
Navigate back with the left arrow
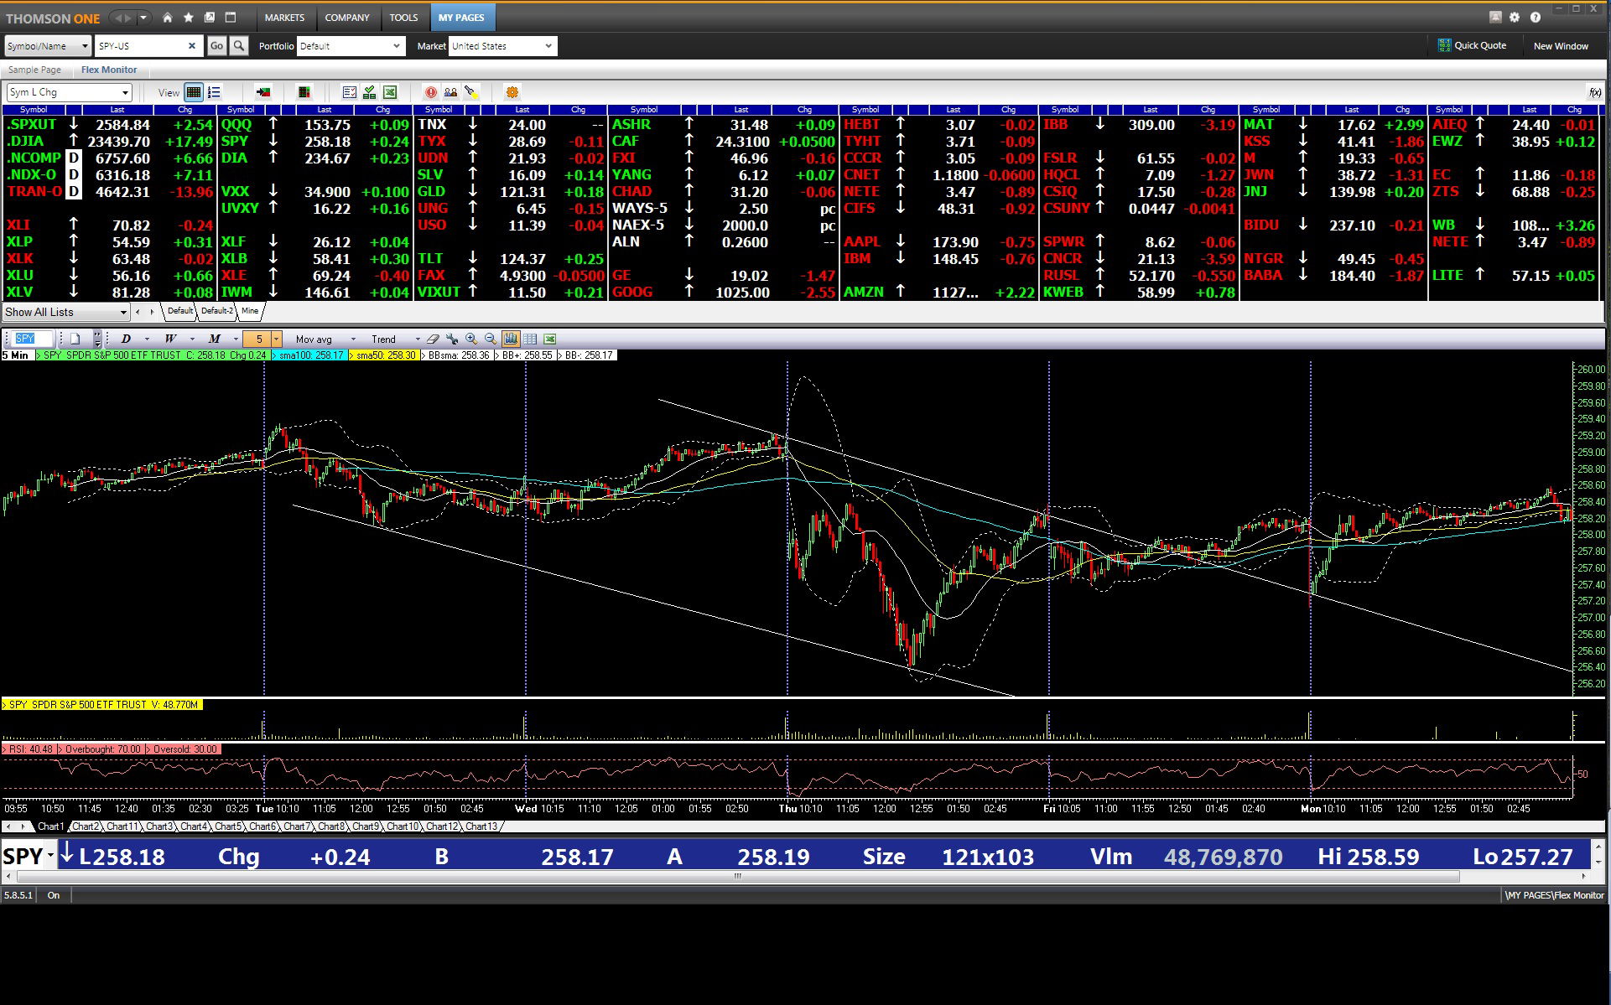[117, 18]
